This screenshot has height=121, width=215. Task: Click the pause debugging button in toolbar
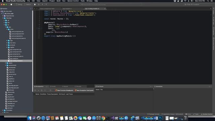pyautogui.click(x=35, y=4)
